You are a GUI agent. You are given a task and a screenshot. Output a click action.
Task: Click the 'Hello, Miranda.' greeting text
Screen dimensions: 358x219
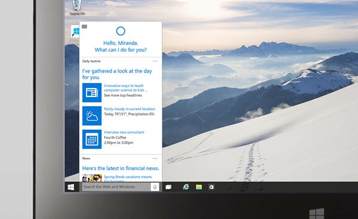pos(121,43)
